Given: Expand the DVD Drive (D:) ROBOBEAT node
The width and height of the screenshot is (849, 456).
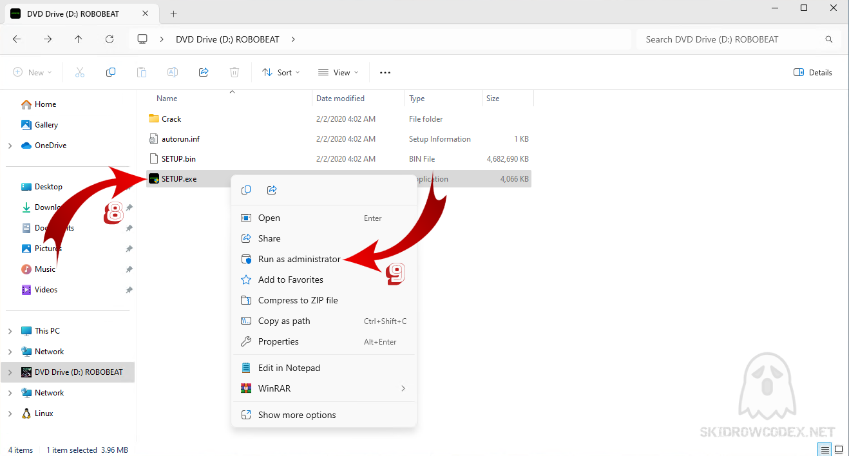Looking at the screenshot, I should click(10, 372).
